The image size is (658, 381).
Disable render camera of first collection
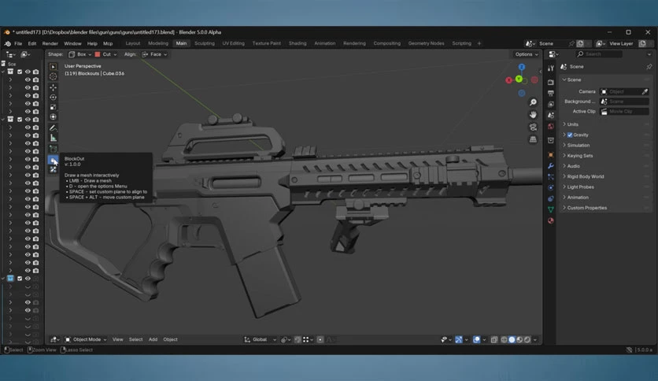[x=35, y=72]
